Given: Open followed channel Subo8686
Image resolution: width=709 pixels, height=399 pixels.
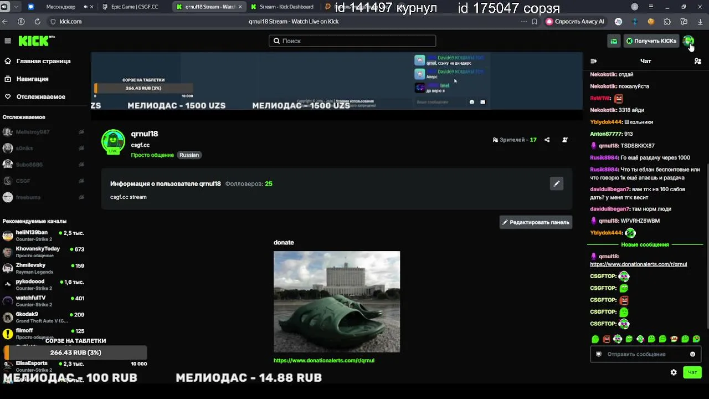Looking at the screenshot, I should pyautogui.click(x=44, y=165).
